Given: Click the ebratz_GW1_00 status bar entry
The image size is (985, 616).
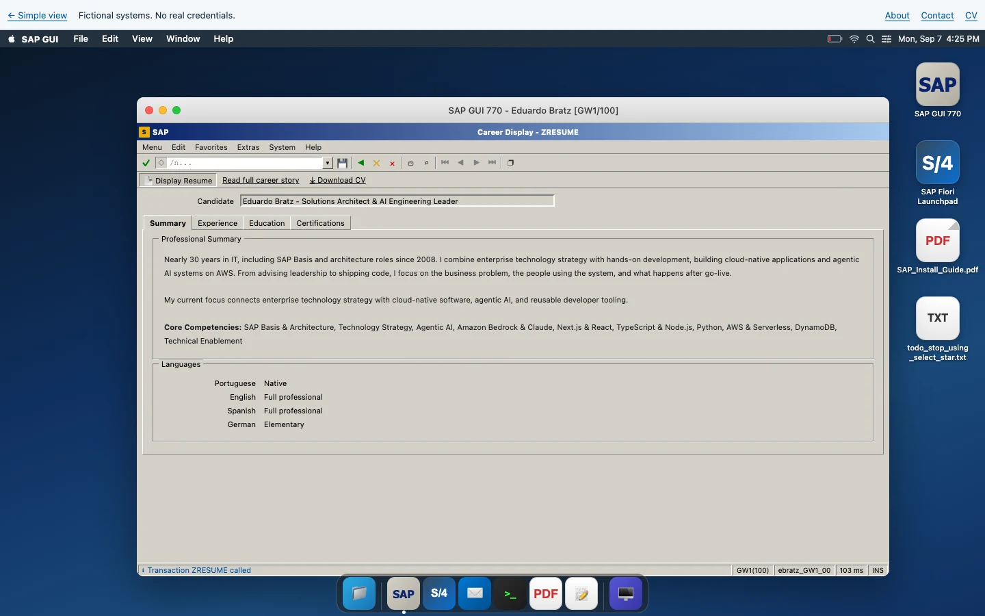Looking at the screenshot, I should point(804,570).
